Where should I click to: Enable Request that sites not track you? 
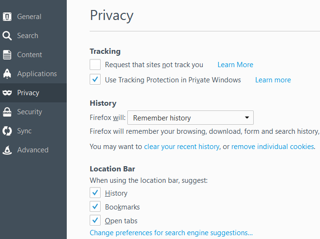click(95, 65)
